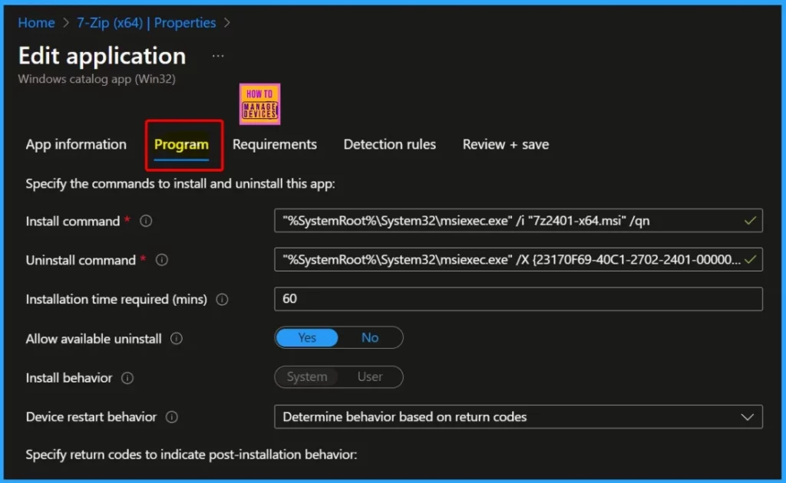
Task: Show info icon beside Install behavior
Action: pyautogui.click(x=127, y=378)
